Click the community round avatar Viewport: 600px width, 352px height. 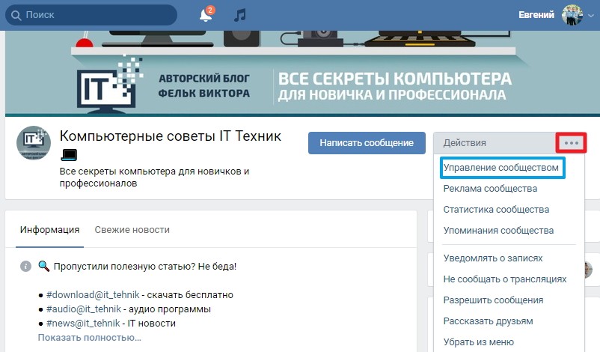(x=34, y=143)
